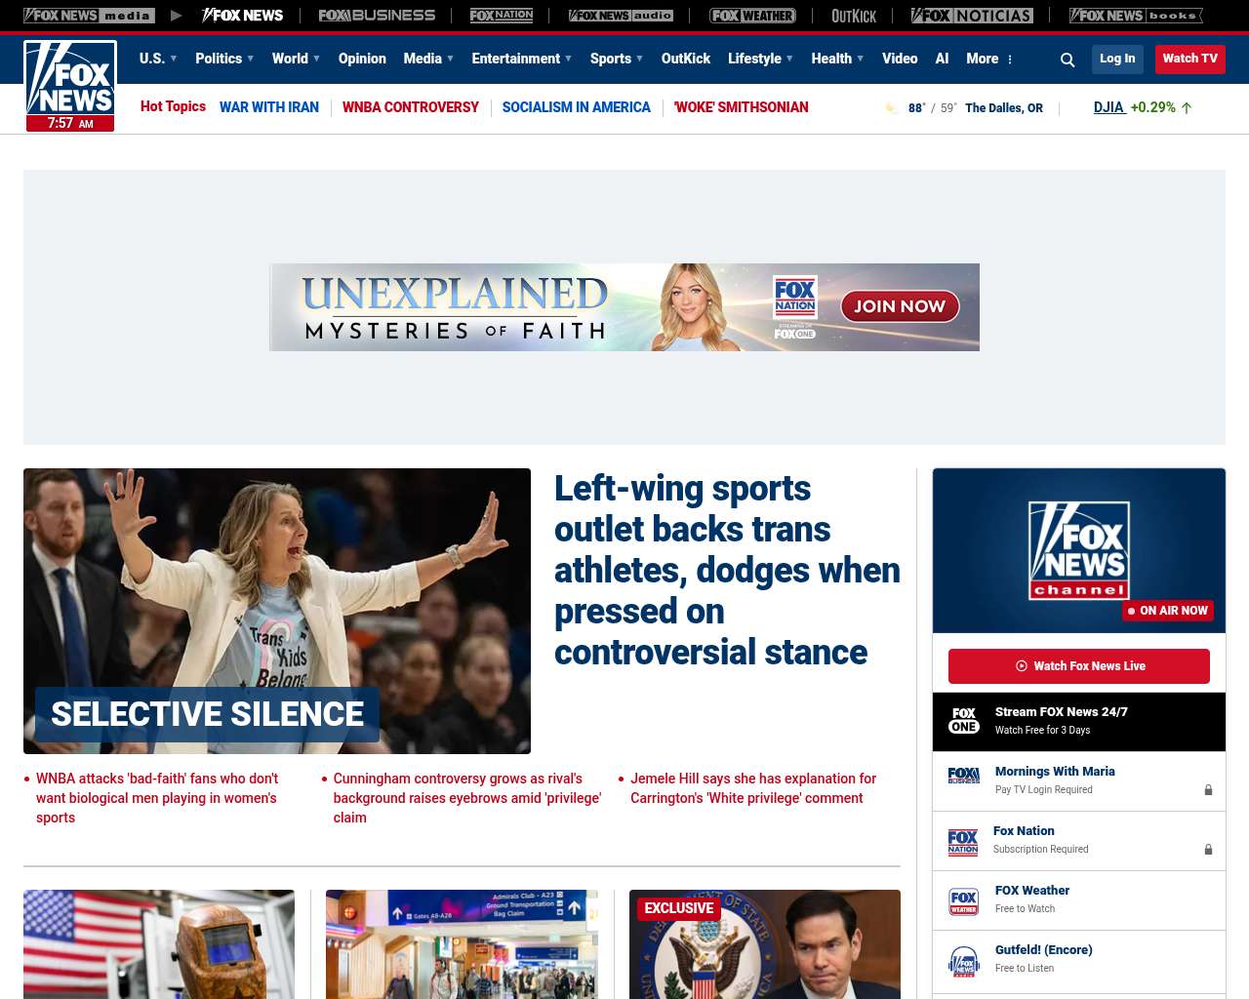Click Fox Nation icon in sidebar list
Viewport: 1249px width, 999px height.
point(963,842)
